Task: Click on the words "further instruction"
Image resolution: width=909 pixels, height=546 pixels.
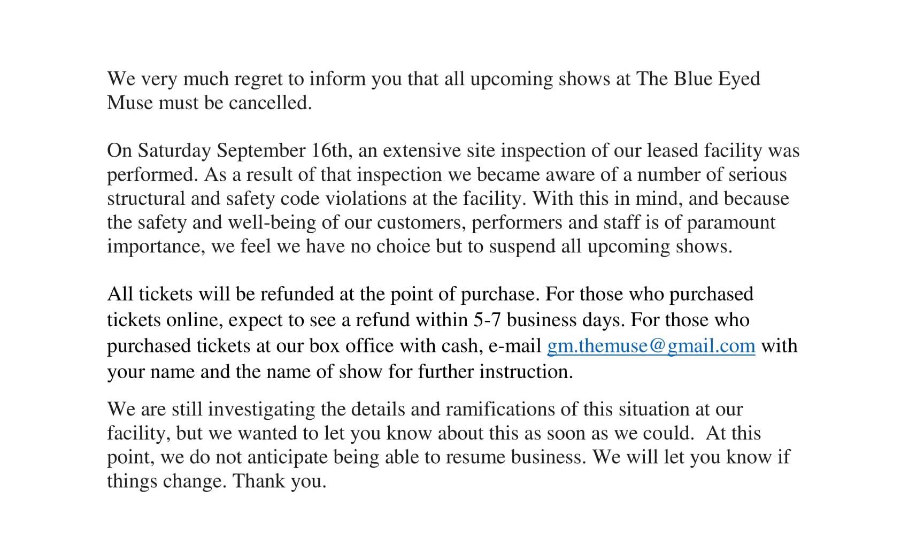Action: (495, 372)
